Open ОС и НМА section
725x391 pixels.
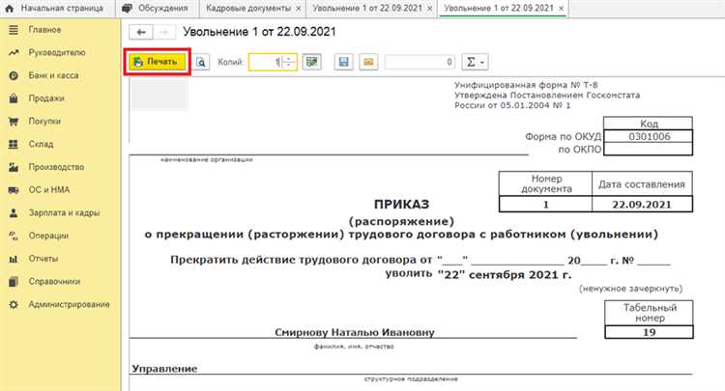click(x=49, y=190)
